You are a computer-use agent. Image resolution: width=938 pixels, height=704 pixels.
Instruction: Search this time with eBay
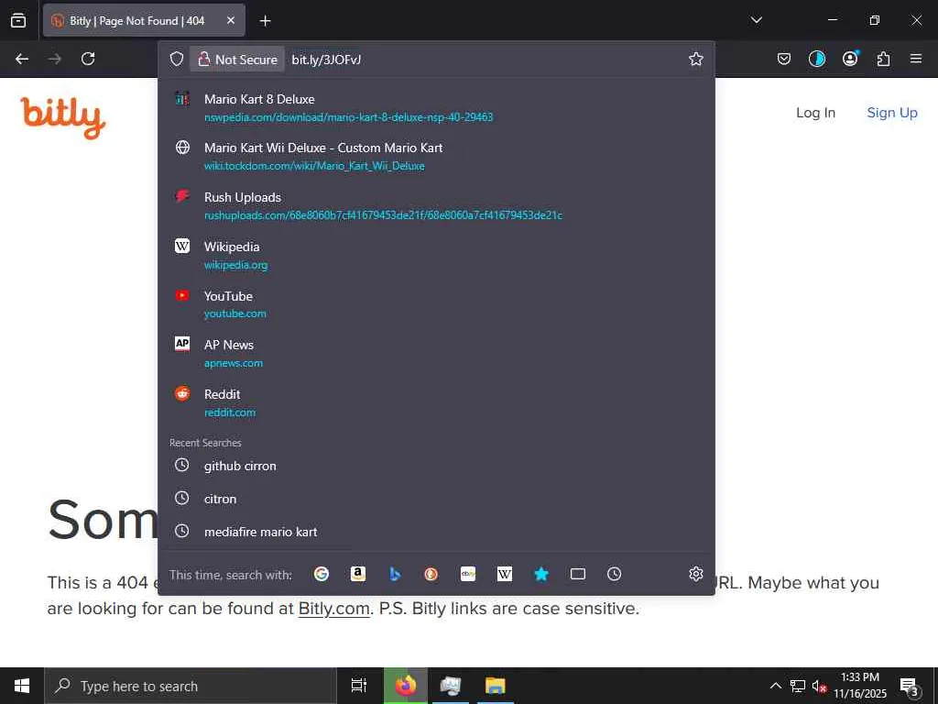[468, 574]
